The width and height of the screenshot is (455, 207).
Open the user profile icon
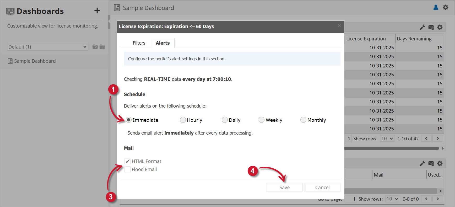436,7
